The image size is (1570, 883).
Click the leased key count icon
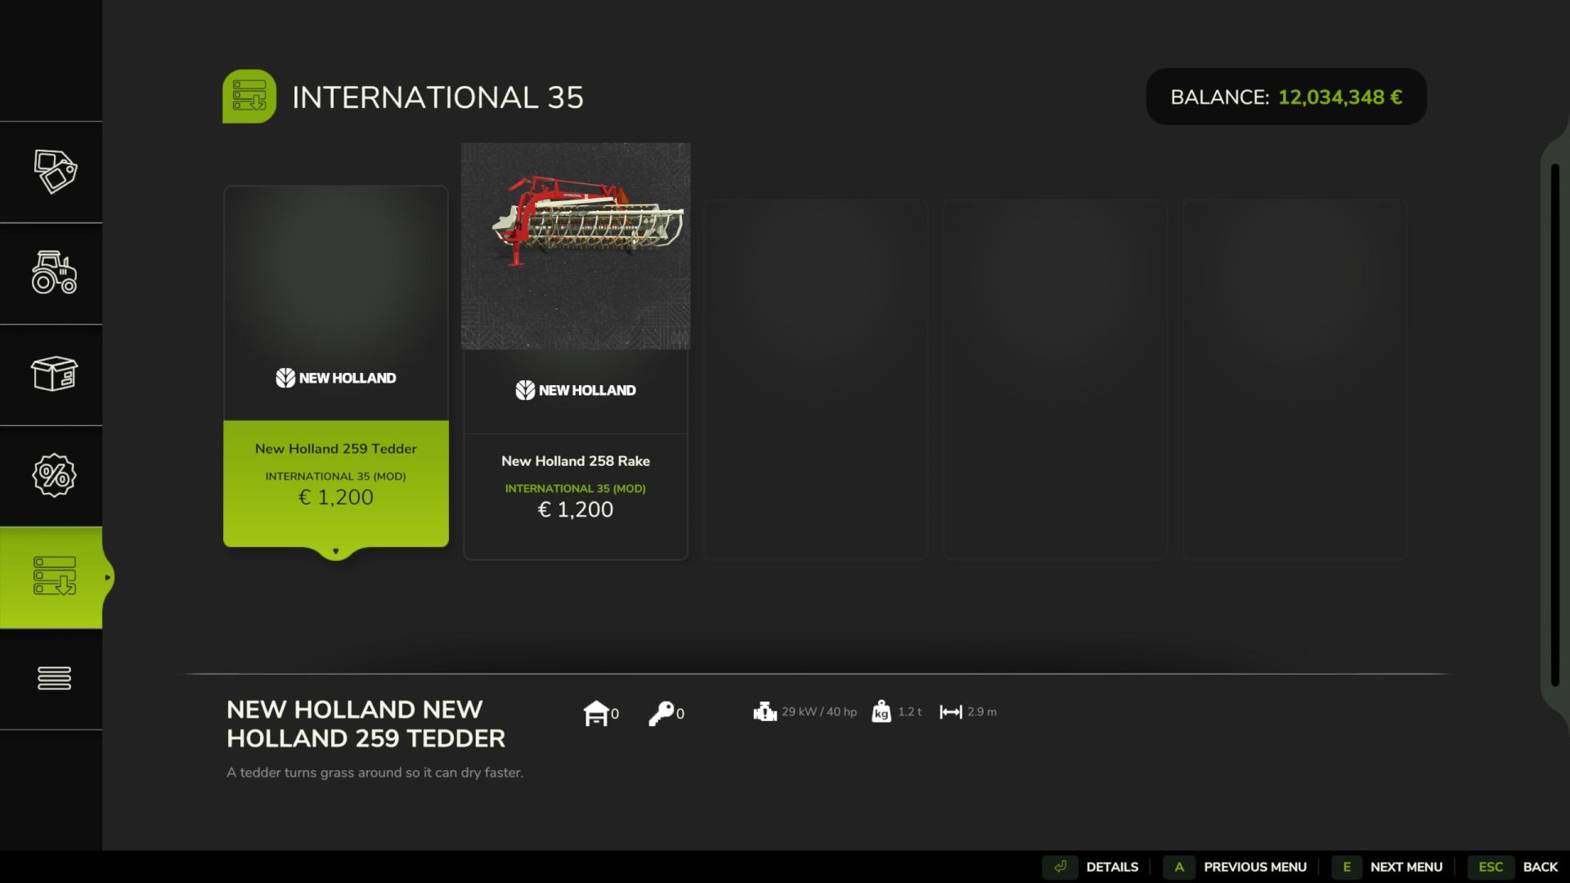click(x=661, y=713)
